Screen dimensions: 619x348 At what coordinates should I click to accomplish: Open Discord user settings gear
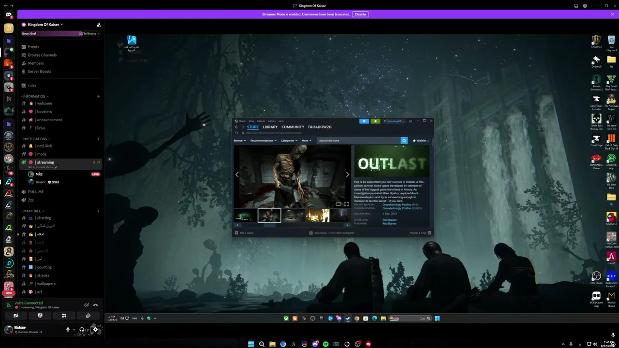(95, 330)
